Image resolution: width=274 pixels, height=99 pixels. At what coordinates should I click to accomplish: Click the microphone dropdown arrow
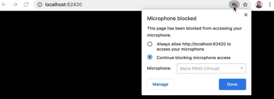click(242, 68)
